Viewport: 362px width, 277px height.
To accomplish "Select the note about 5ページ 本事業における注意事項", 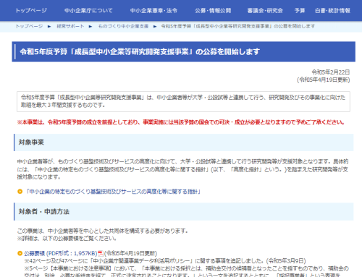I will point(186,272).
